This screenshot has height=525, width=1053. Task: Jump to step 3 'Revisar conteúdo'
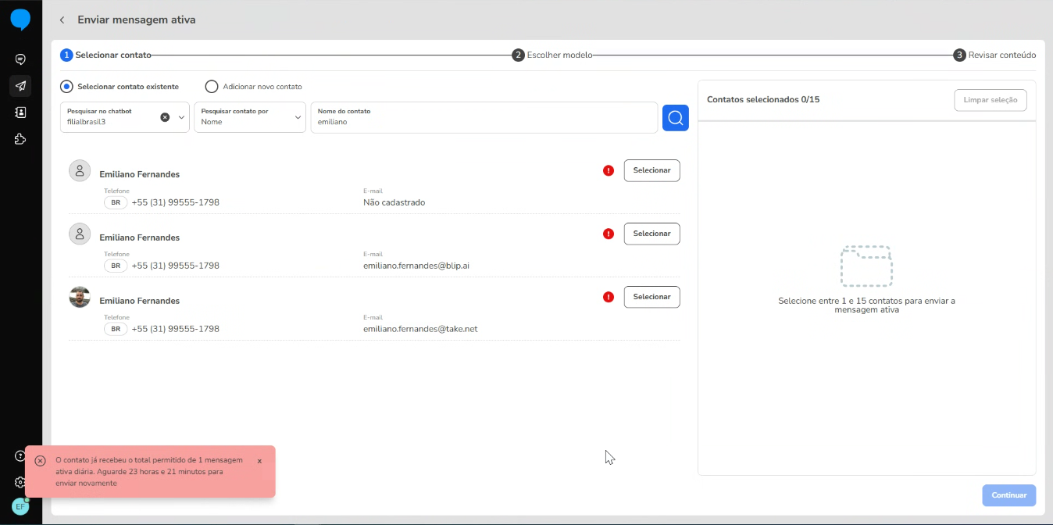coord(994,55)
